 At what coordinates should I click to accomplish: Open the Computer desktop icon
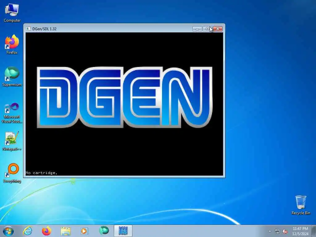(x=12, y=13)
